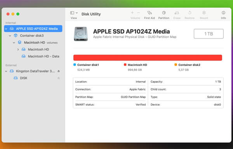This screenshot has height=149, width=233.
Task: Eject the DISK volume
Action: click(x=59, y=78)
